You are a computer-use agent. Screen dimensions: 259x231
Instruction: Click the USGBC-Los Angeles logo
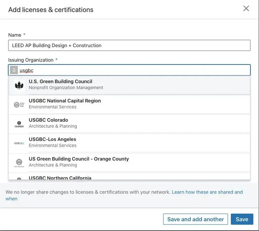[x=19, y=143]
